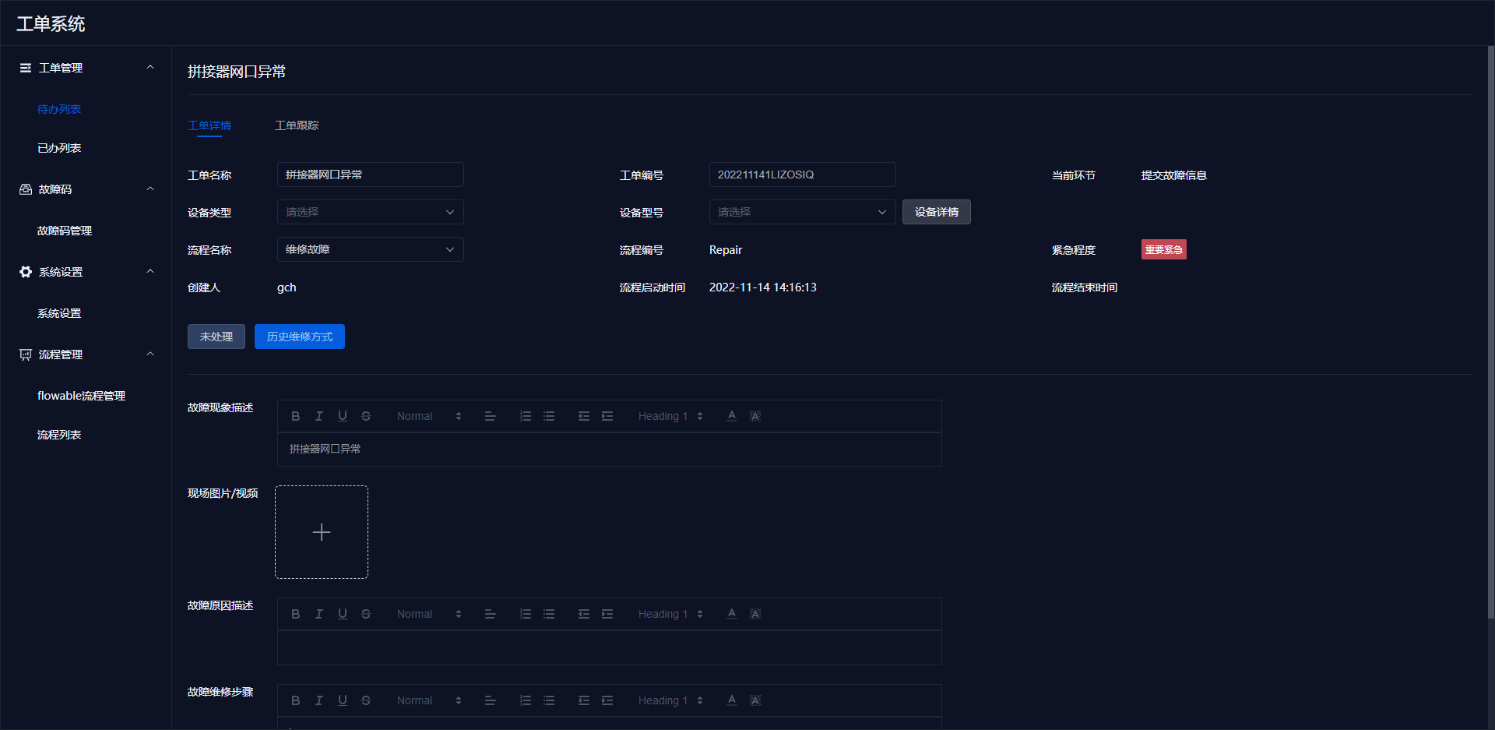Insert ordered list in 故障原因描述 editor
The image size is (1495, 730).
tap(526, 614)
